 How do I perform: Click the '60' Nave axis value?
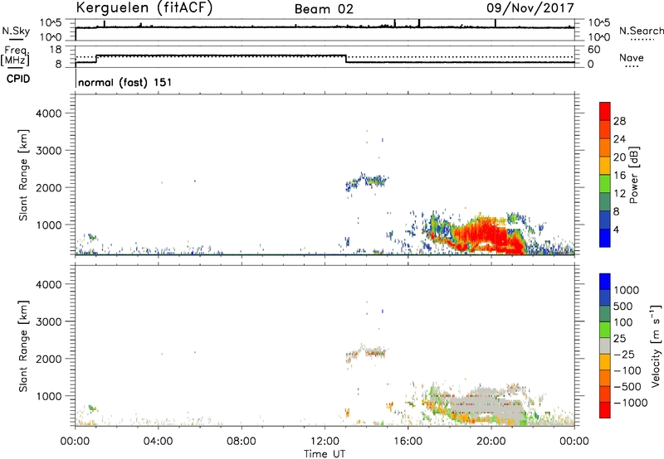tap(593, 50)
